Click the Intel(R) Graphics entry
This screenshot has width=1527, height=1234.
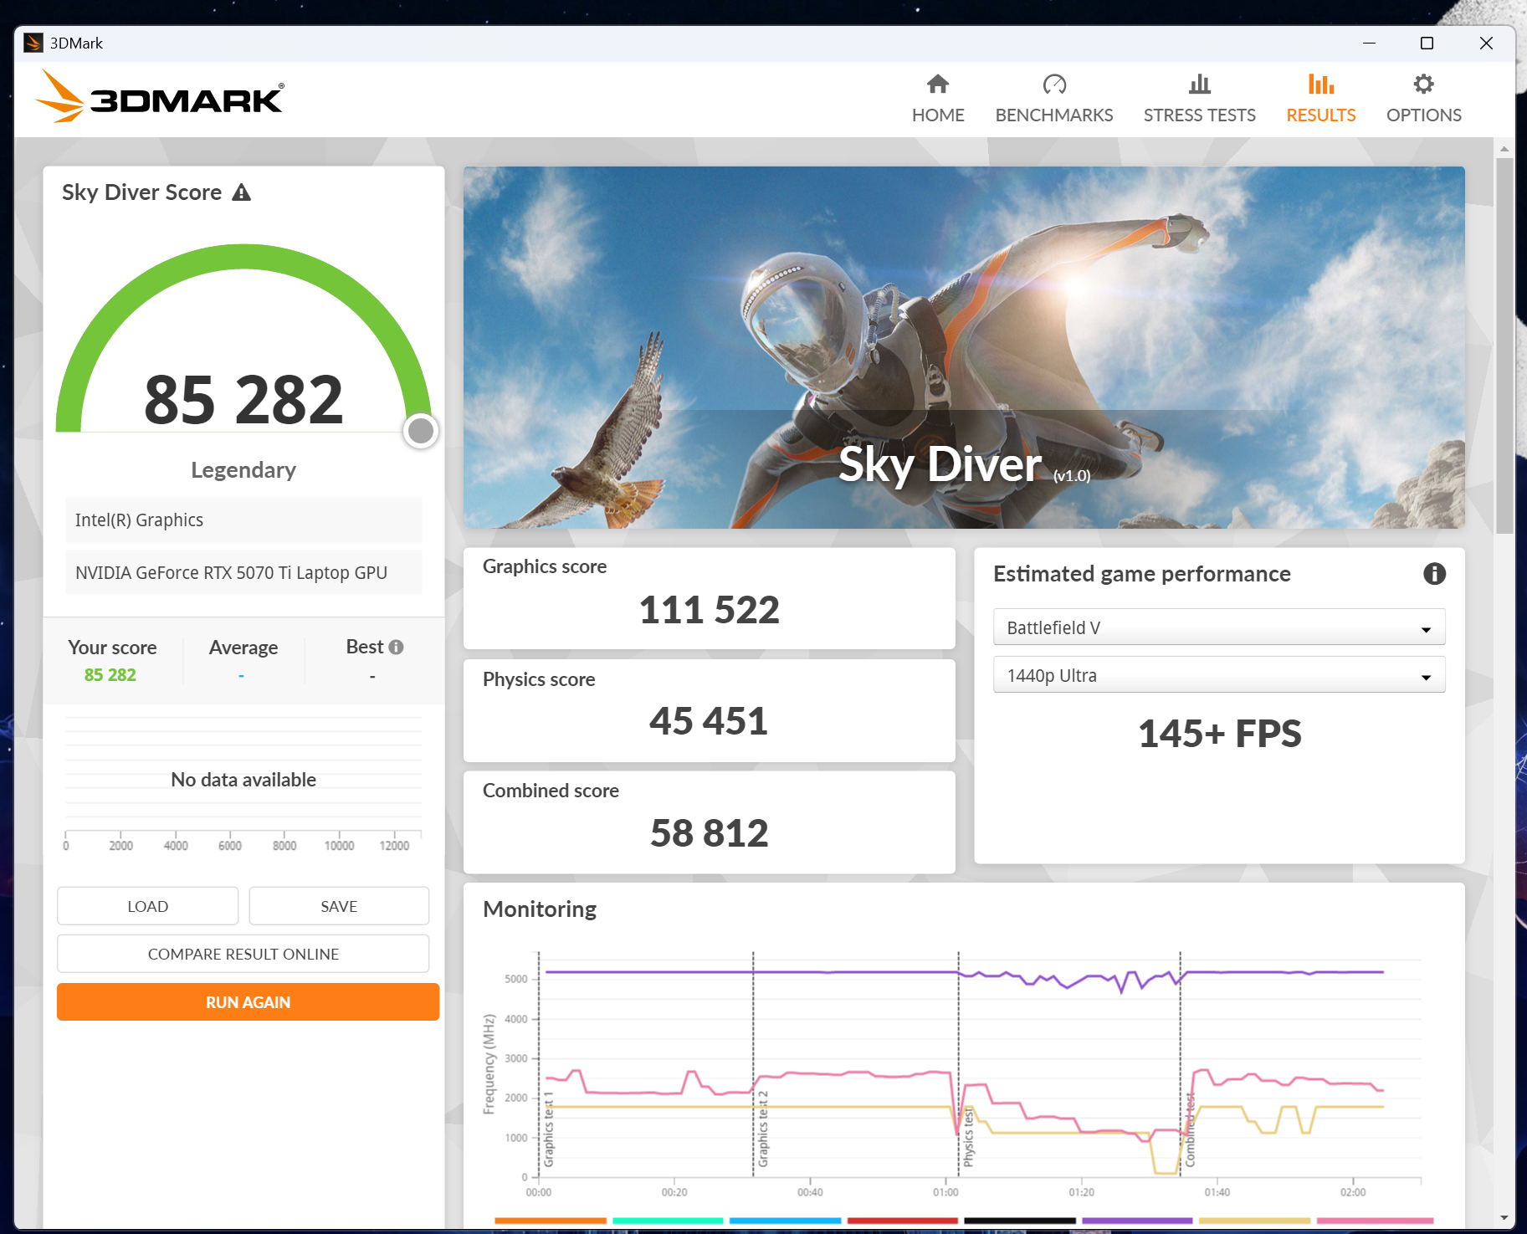pyautogui.click(x=243, y=520)
